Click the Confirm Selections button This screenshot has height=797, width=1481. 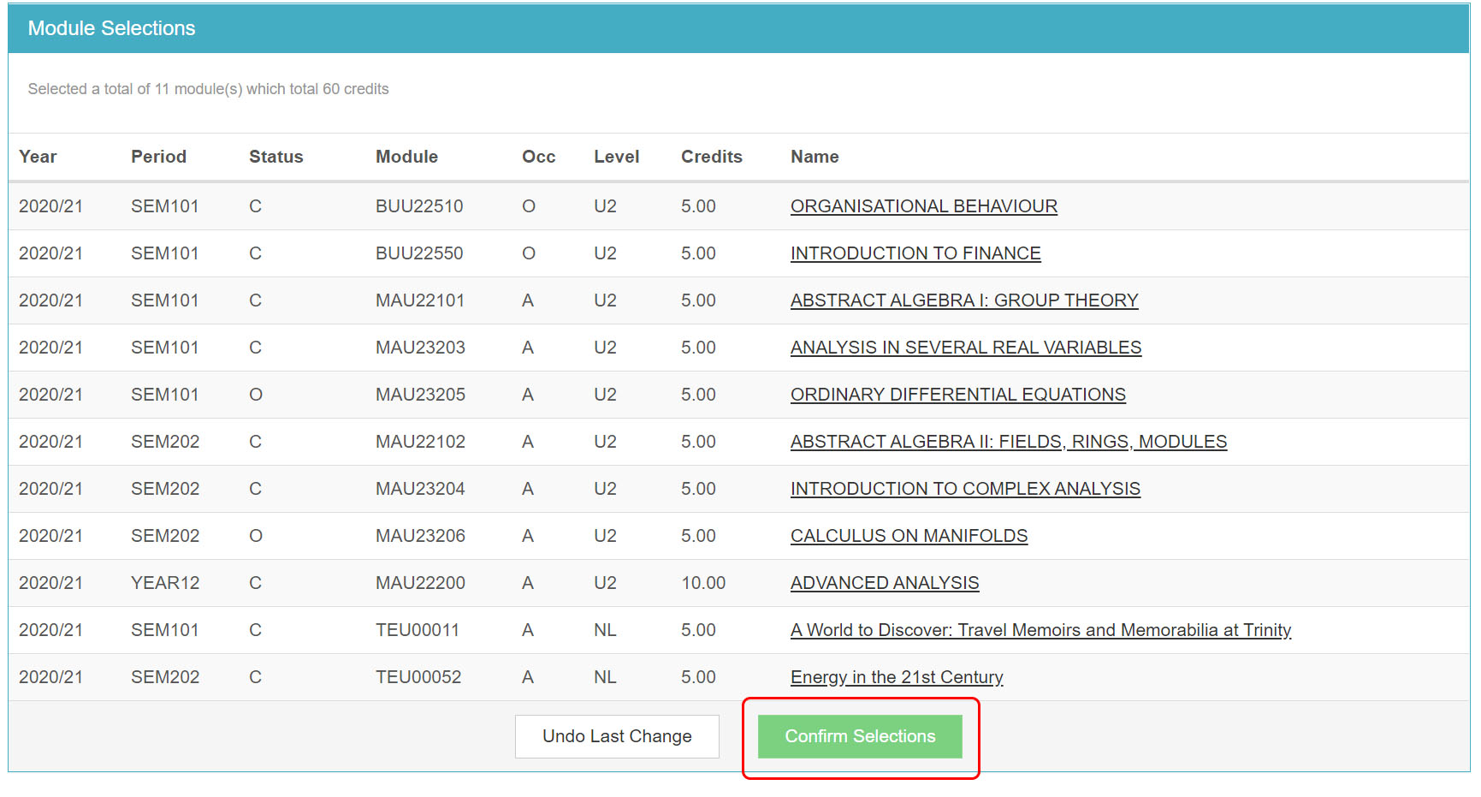click(860, 736)
